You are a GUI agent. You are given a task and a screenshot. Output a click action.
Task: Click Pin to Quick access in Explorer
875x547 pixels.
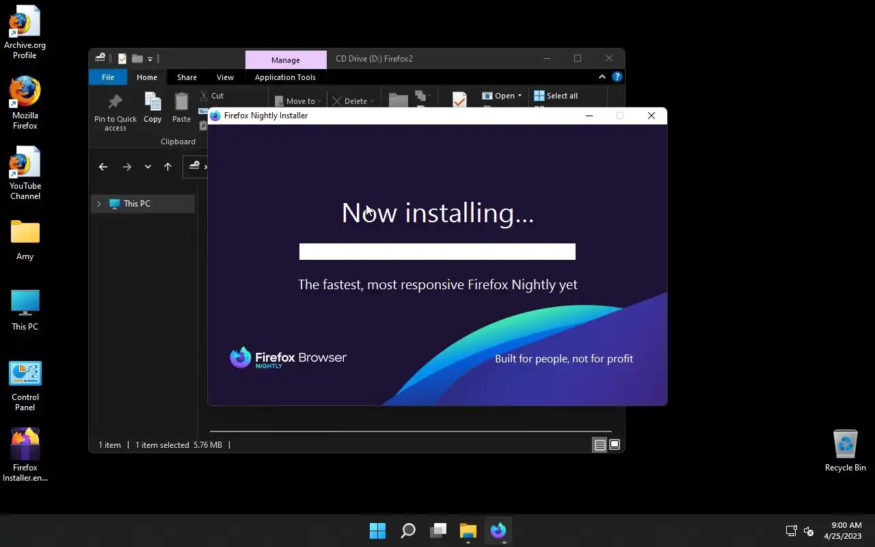pos(115,111)
